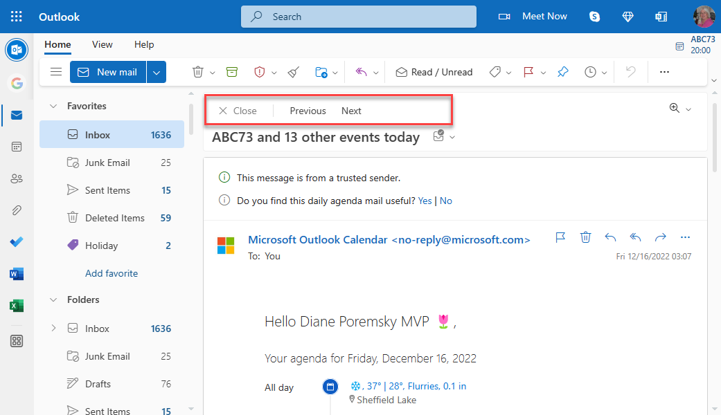Expand the Move to dropdown arrow
The image size is (721, 415).
[335, 73]
